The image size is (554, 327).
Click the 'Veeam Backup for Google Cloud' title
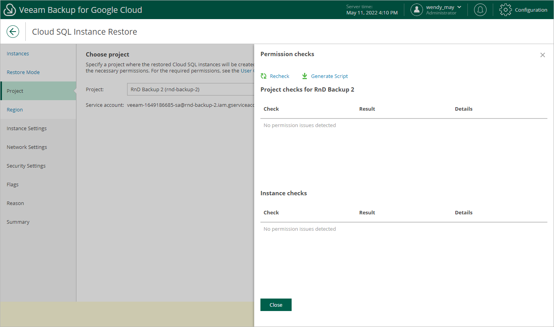point(81,10)
